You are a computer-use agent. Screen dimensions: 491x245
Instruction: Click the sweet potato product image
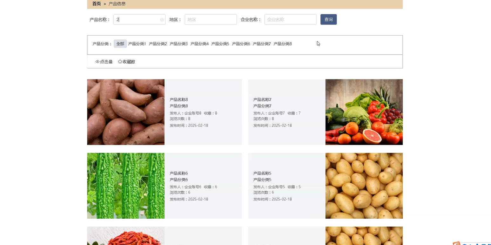[125, 112]
